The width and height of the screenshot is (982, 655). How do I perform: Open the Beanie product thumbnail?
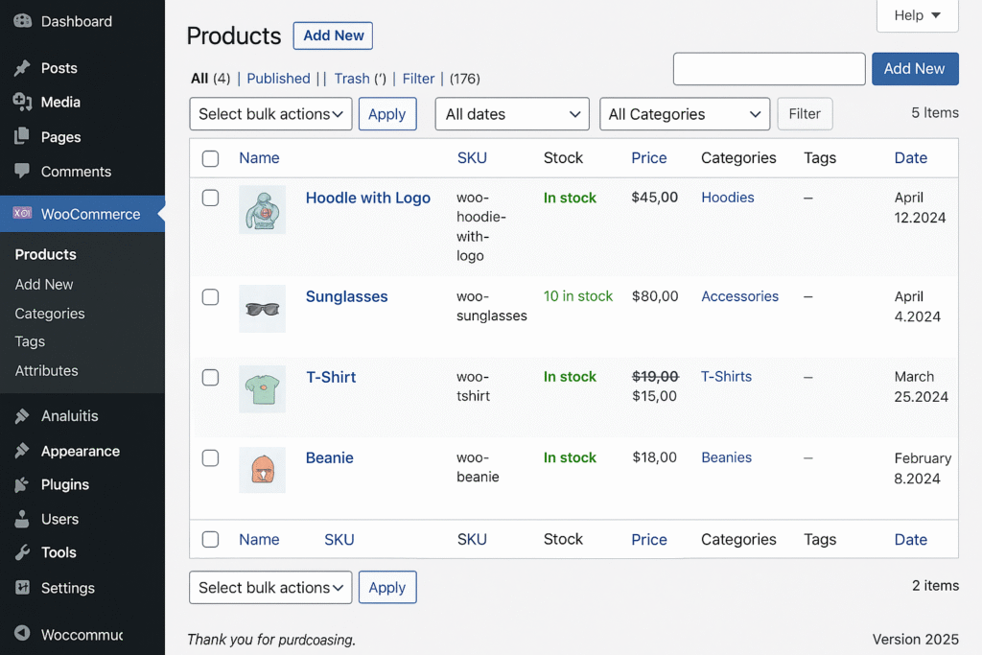263,470
